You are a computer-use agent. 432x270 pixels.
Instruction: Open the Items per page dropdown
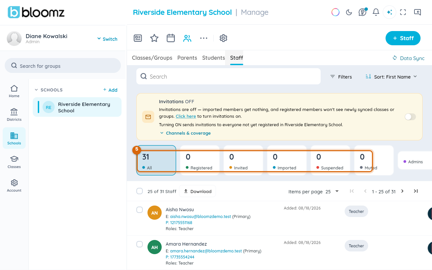pyautogui.click(x=332, y=191)
